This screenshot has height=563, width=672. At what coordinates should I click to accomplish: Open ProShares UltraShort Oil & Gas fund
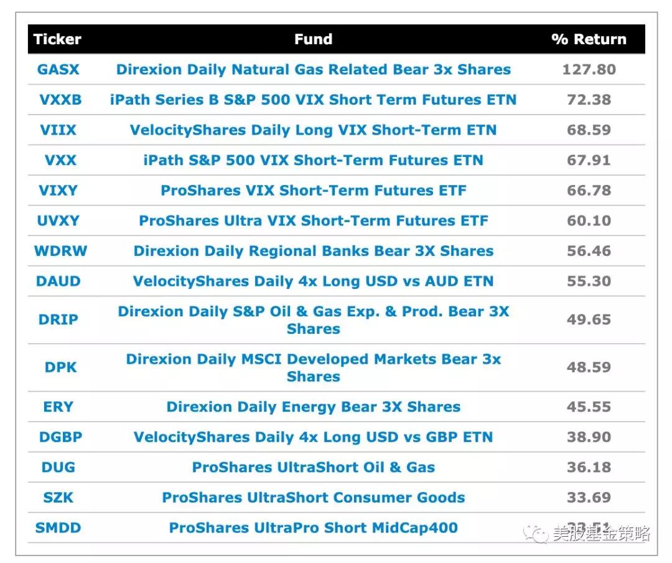(x=313, y=467)
